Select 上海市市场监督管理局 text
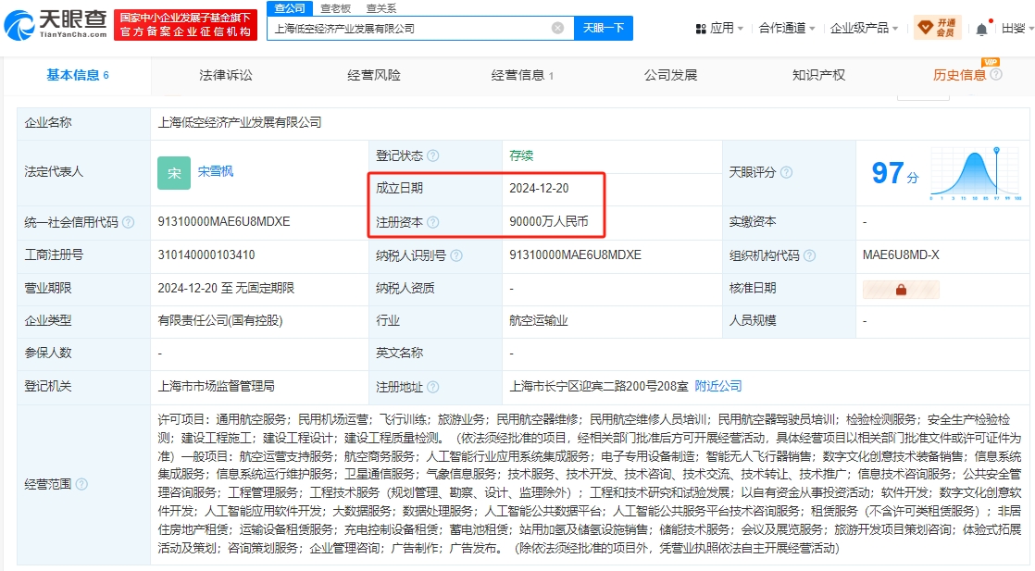This screenshot has width=1035, height=571. coord(216,386)
